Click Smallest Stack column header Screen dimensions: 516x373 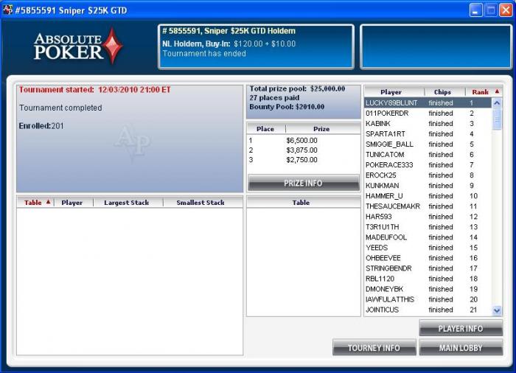(x=203, y=203)
